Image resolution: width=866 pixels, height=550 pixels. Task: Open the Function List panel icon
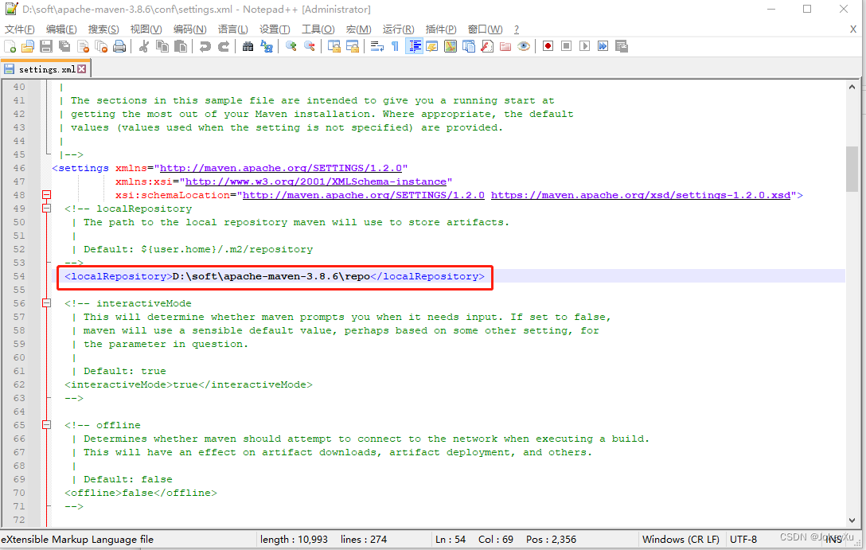[x=486, y=46]
